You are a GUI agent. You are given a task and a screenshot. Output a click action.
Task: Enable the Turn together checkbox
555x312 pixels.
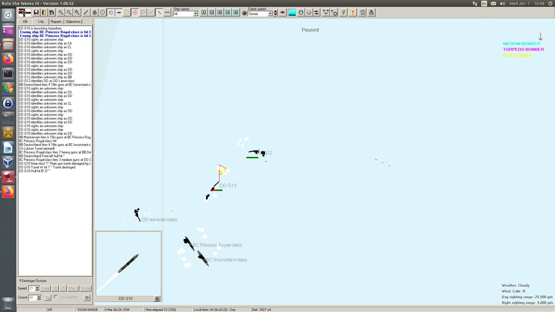tap(56, 297)
